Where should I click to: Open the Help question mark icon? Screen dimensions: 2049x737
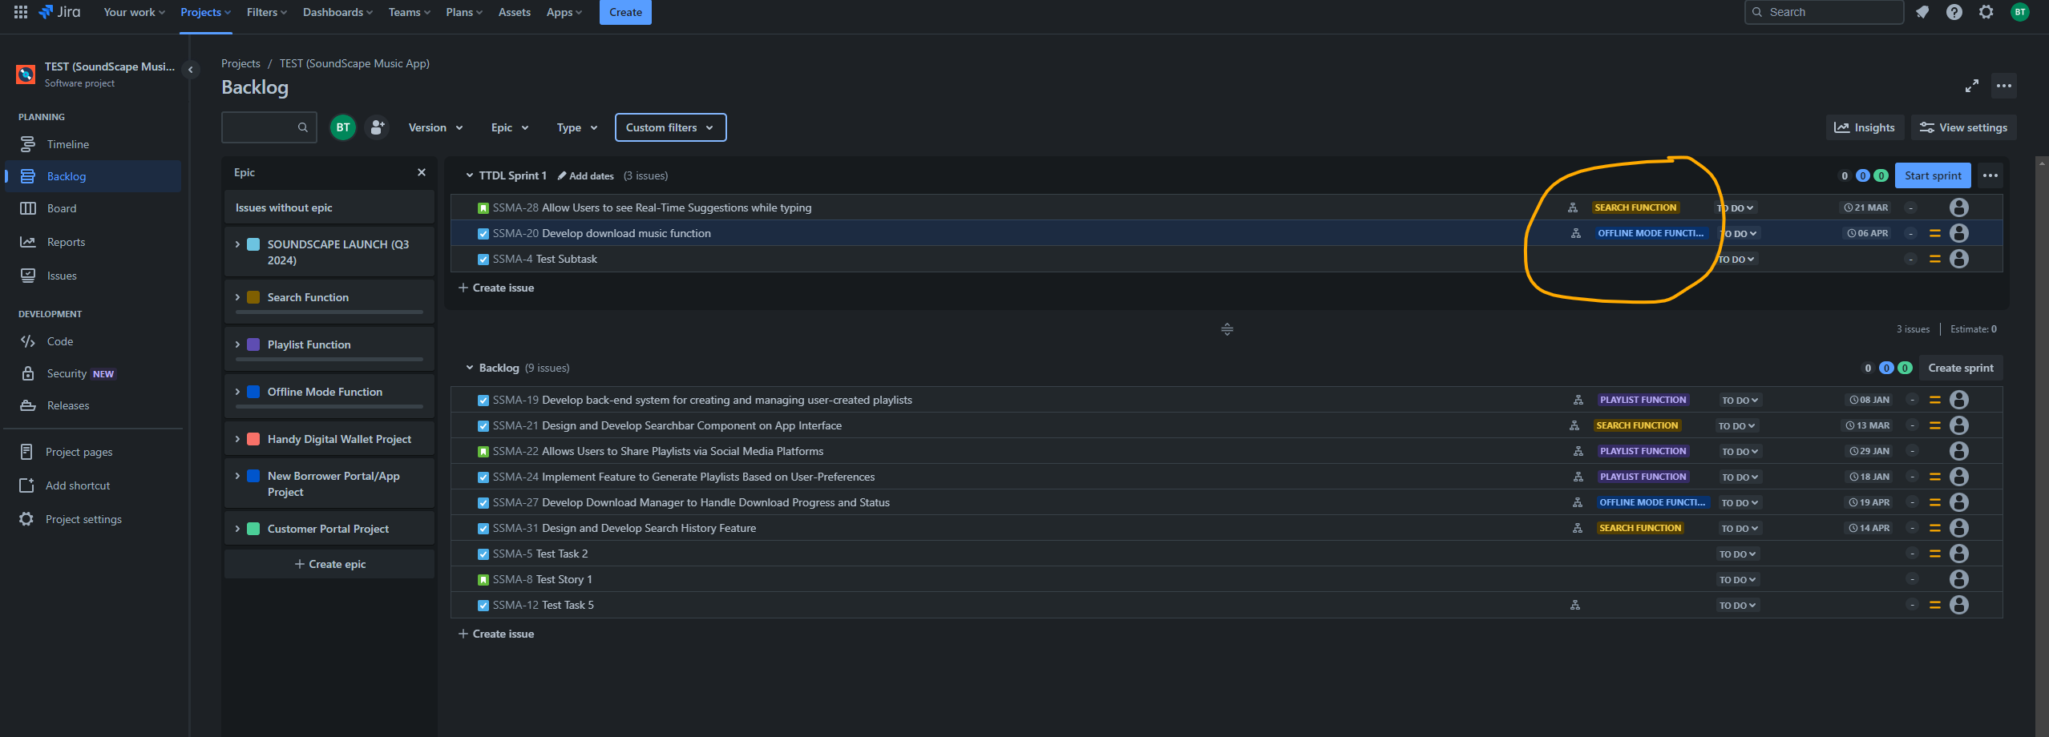[x=1954, y=12]
